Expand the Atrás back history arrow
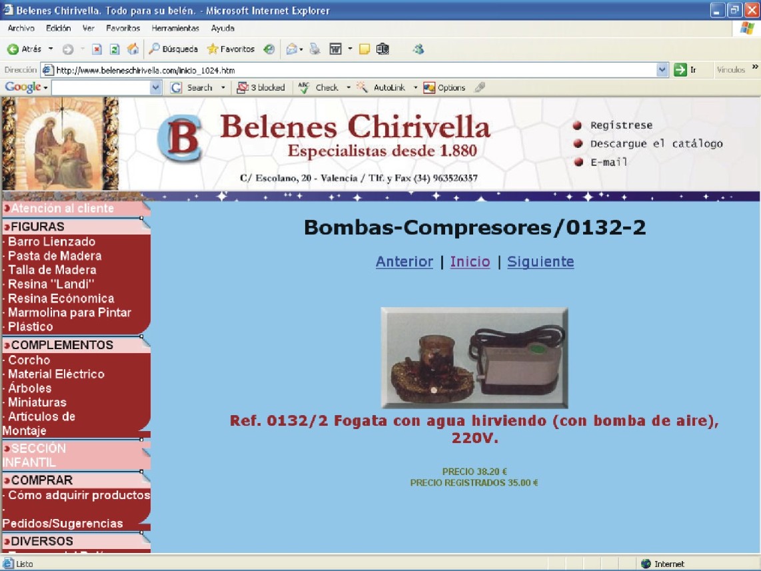This screenshot has height=571, width=761. click(x=51, y=49)
